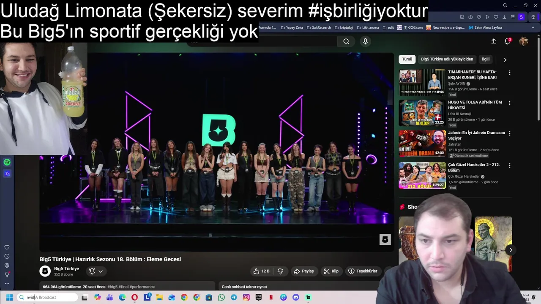Screen dimensions: 541x304
Task: Open YouTube notifications bell with 3 badge
Action: click(507, 41)
